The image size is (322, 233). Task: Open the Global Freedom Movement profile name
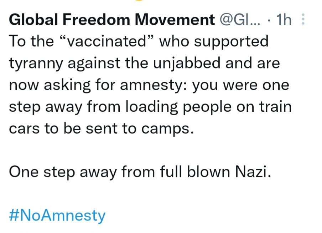[111, 20]
